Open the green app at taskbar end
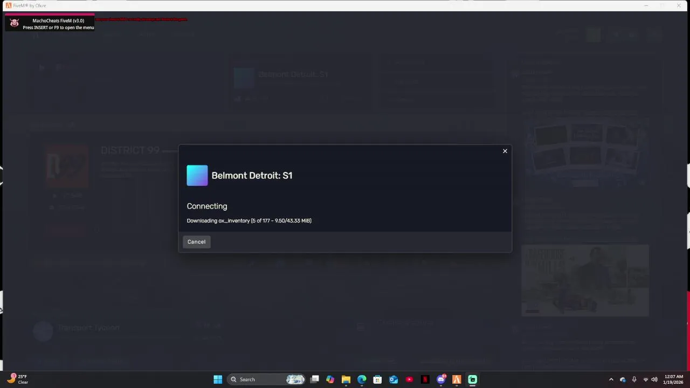 (472, 379)
